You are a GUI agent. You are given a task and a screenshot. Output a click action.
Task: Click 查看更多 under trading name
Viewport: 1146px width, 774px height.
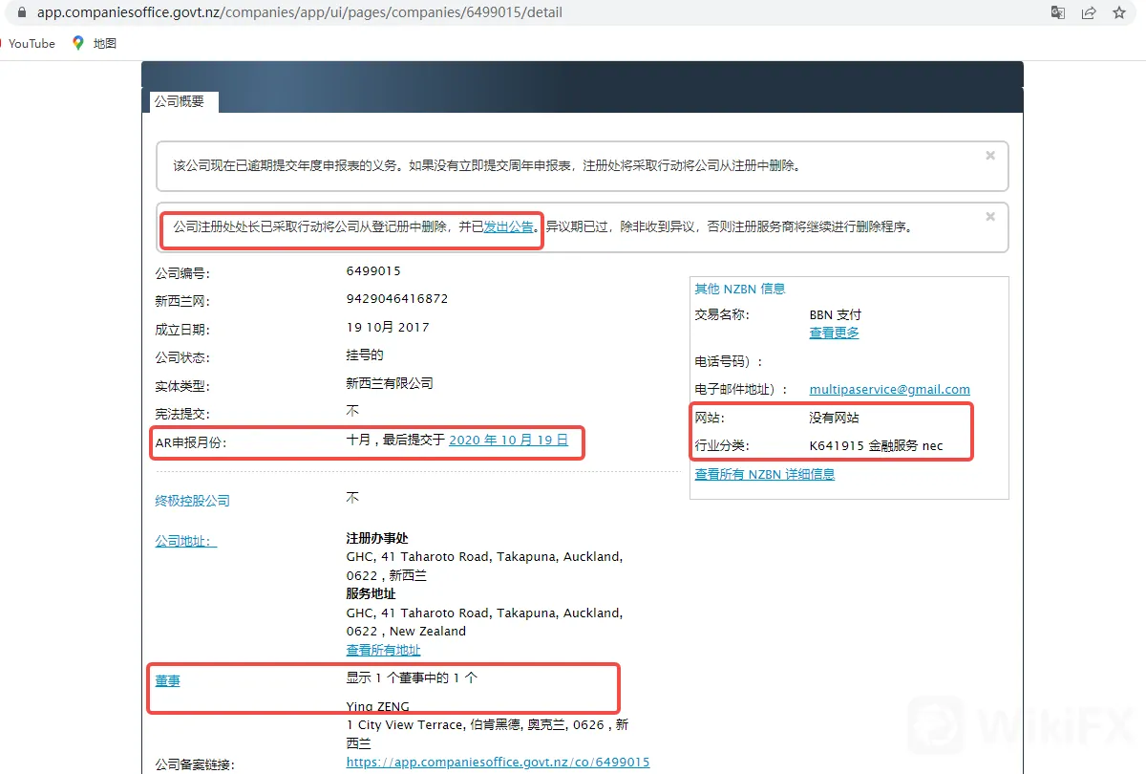pyautogui.click(x=834, y=333)
